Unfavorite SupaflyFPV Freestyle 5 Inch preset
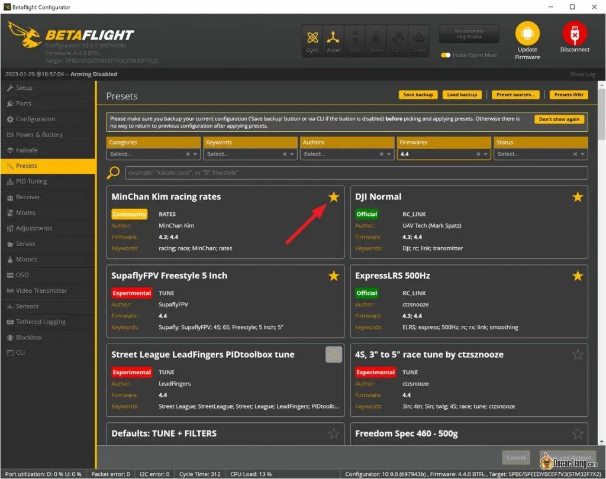 pos(334,276)
